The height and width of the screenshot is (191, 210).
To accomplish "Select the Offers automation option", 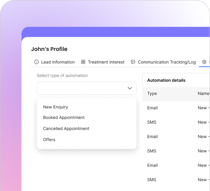I will click(x=49, y=140).
